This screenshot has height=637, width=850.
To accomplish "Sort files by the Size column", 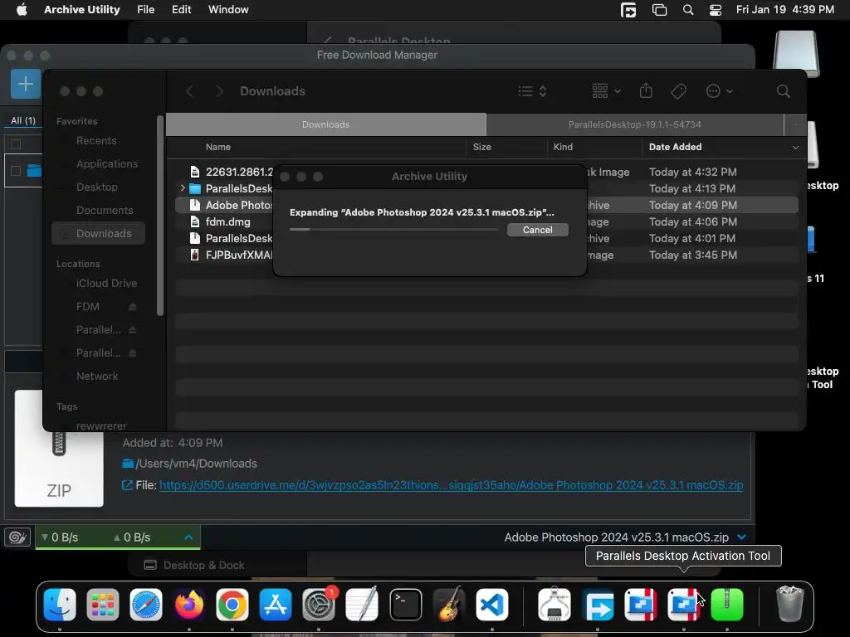I will point(482,147).
